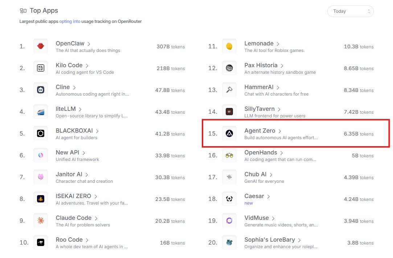
Task: Click the chevron next to Kilo Code
Action: [87, 66]
